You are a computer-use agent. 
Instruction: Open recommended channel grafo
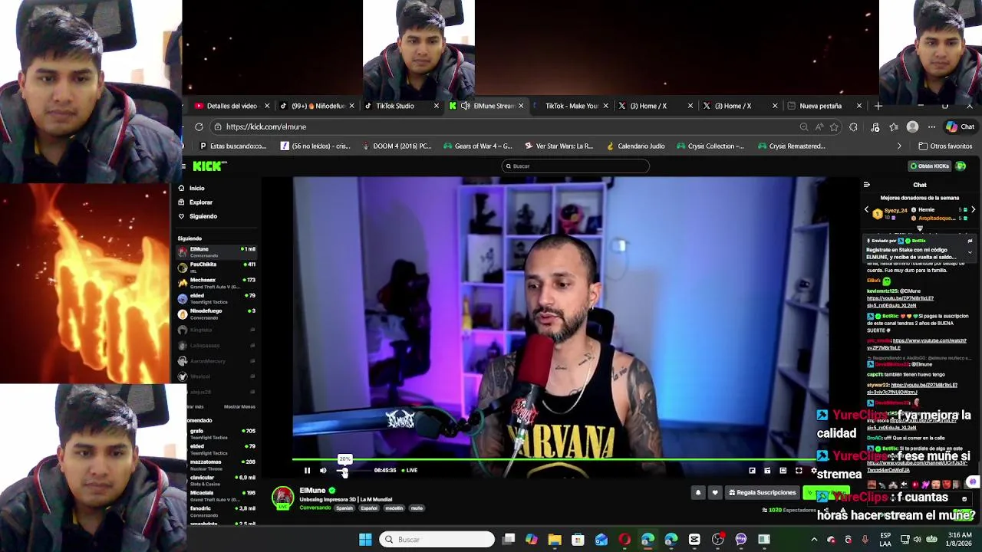click(x=221, y=433)
